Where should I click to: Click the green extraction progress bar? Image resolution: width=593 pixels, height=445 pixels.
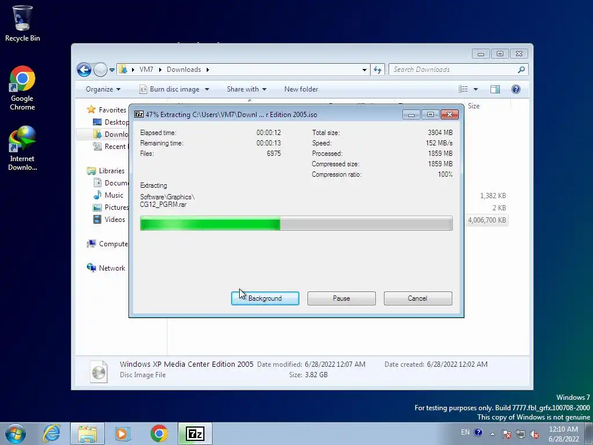296,223
